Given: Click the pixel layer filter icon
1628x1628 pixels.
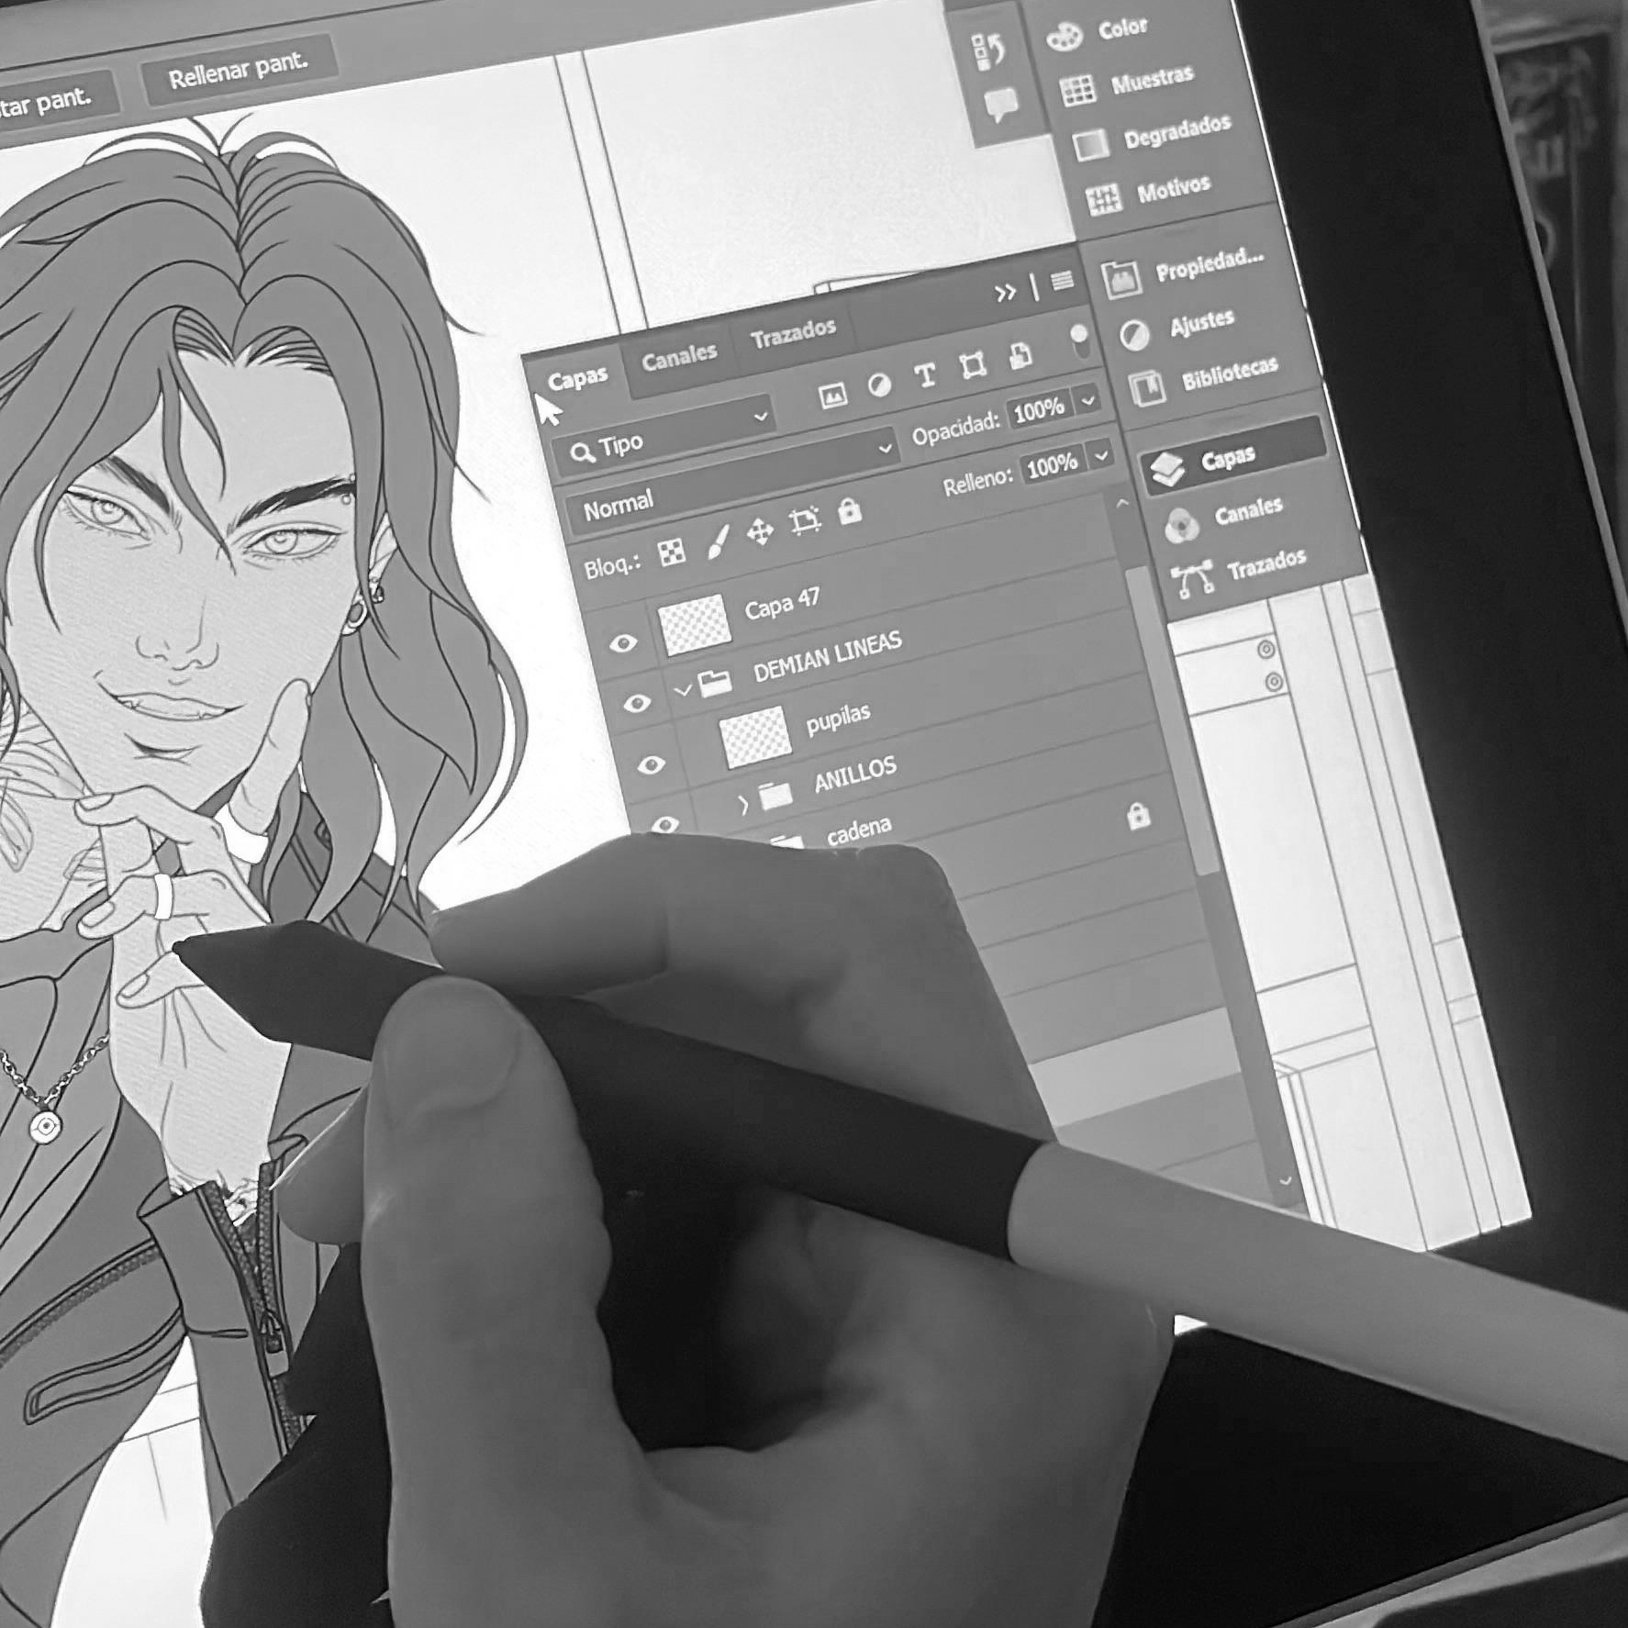Looking at the screenshot, I should click(832, 396).
